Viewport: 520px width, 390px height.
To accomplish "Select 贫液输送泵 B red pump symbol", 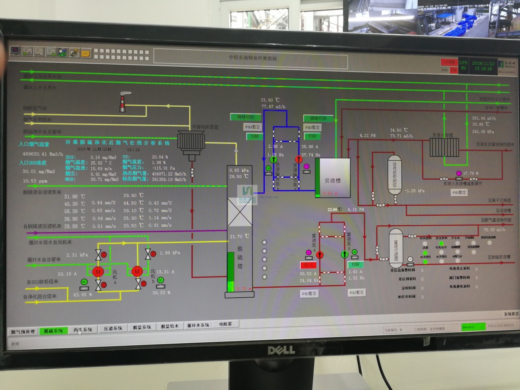I will pyautogui.click(x=299, y=159).
